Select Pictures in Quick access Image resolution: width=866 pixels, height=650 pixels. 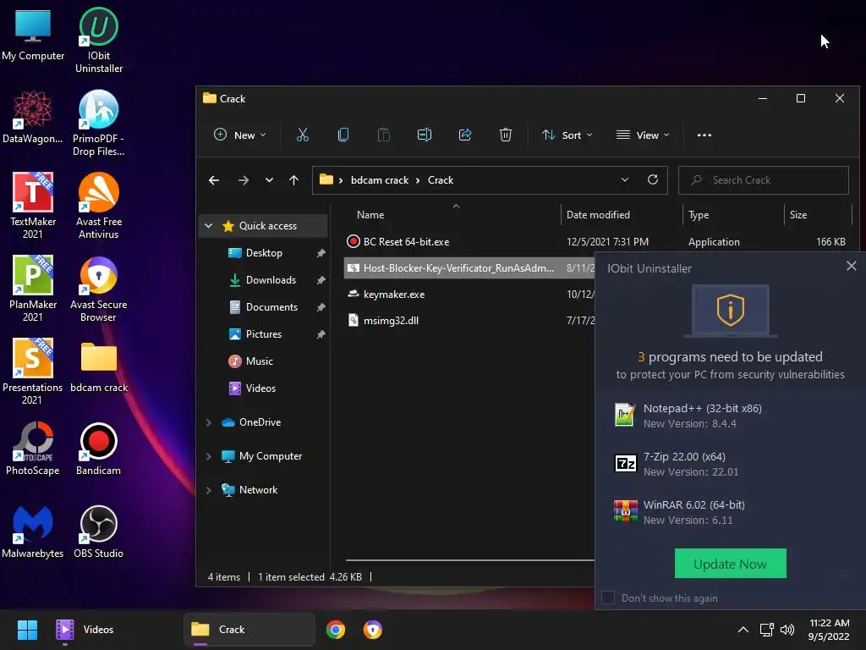point(264,333)
